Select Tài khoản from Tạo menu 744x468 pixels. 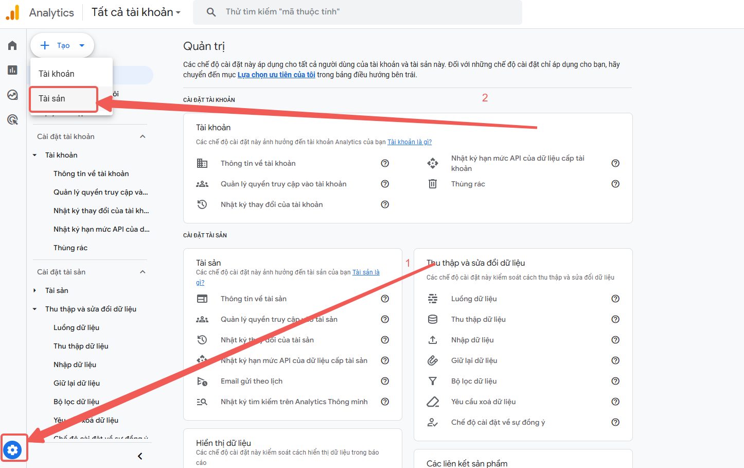(x=57, y=74)
